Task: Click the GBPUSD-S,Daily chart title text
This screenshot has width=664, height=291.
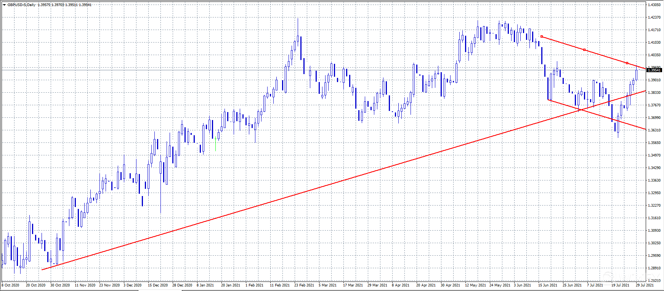Action: 21,5
